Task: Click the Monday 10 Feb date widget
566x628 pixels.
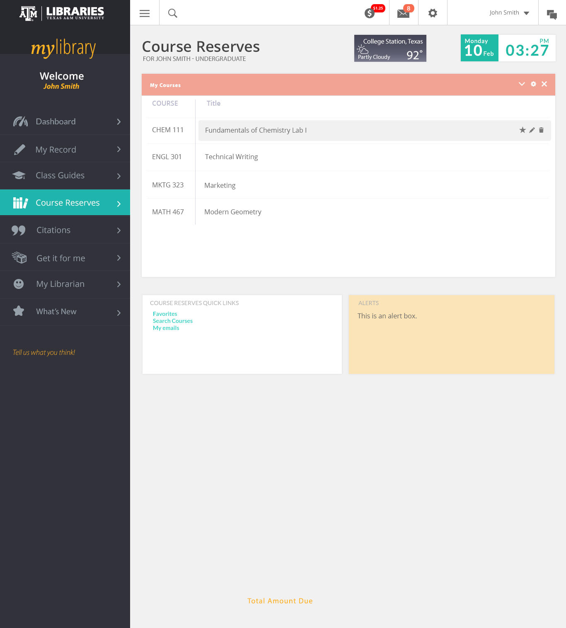Action: tap(479, 48)
